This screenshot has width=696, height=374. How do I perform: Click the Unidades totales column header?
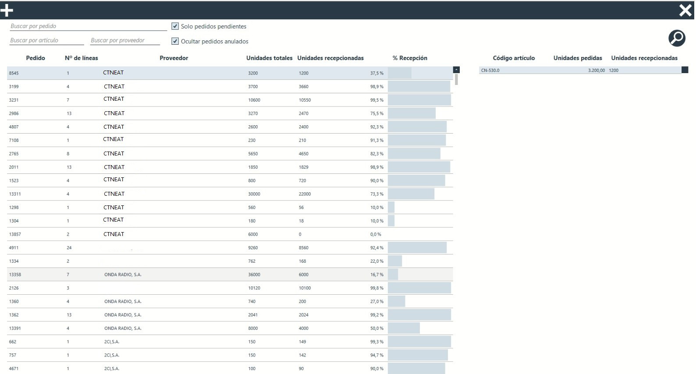point(269,58)
